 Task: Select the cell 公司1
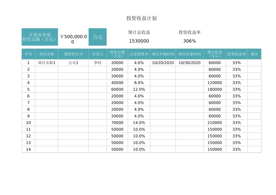tap(74, 63)
